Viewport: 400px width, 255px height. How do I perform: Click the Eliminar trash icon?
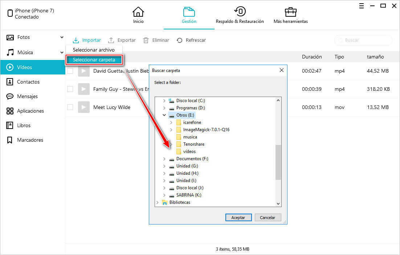146,40
